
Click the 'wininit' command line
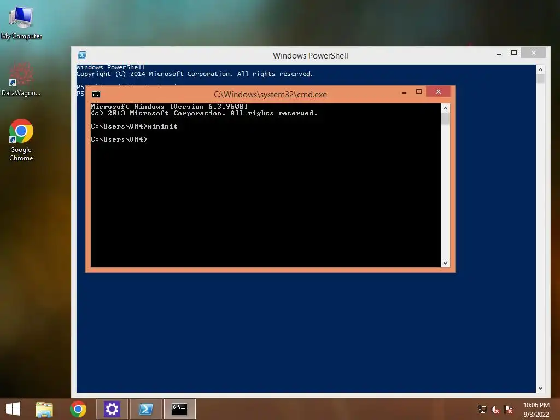[134, 126]
